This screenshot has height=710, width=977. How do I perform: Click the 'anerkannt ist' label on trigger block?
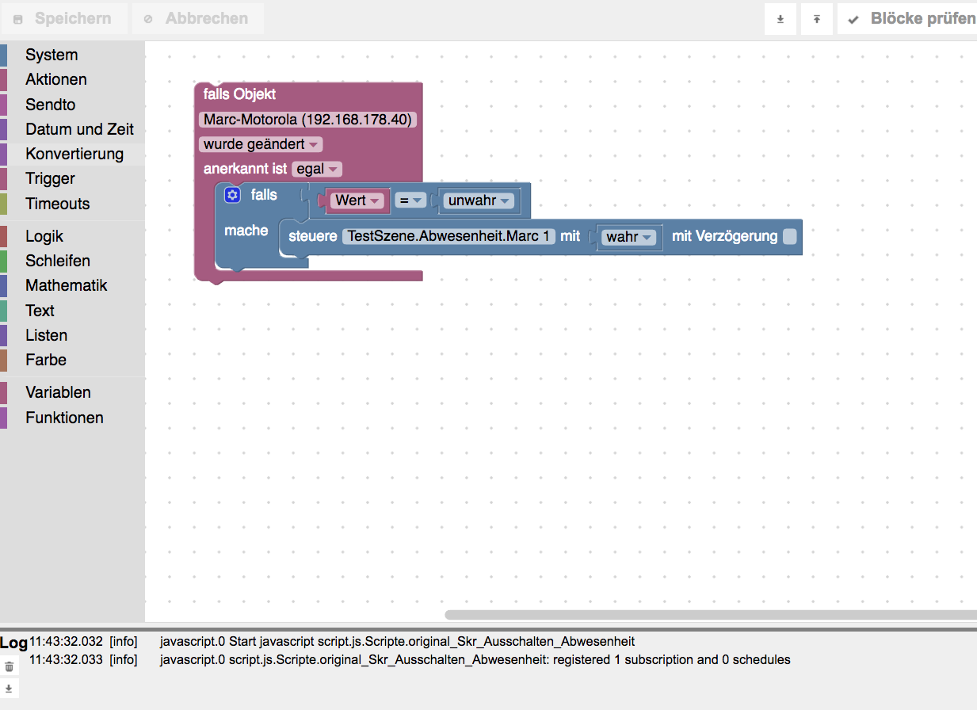point(245,169)
